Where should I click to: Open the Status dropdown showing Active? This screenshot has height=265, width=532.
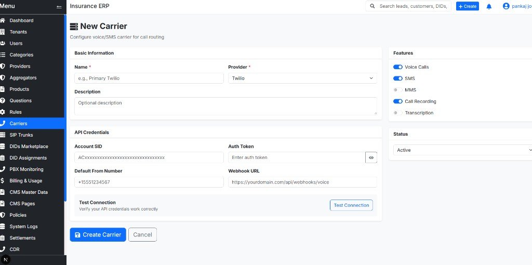tap(463, 150)
